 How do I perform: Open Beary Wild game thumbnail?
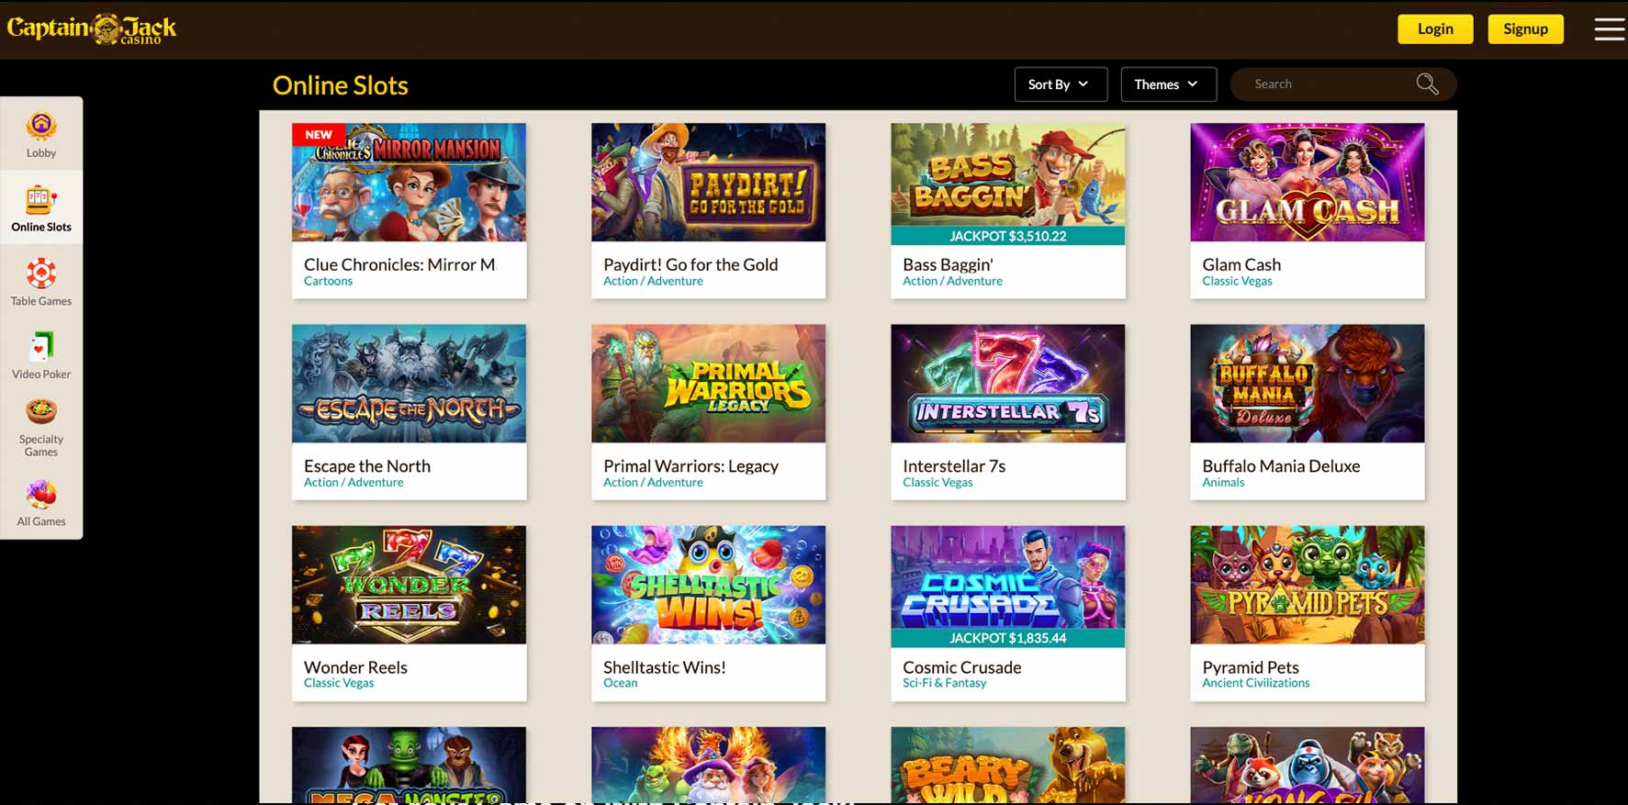1007,766
